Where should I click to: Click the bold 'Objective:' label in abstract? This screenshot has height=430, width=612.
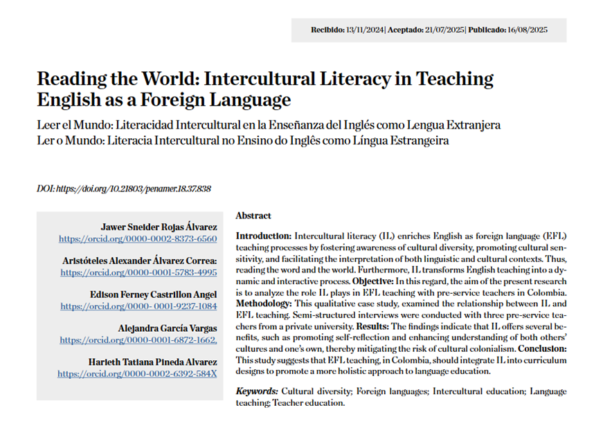[x=375, y=281]
